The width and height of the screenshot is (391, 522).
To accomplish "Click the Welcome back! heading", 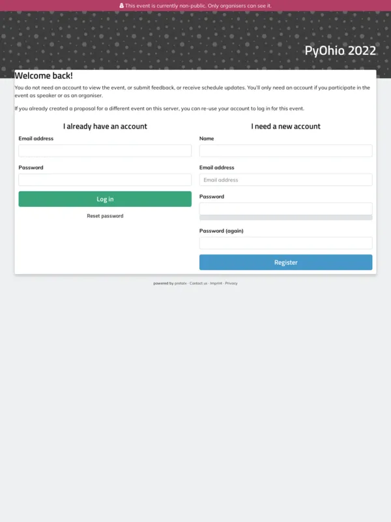I will pos(44,76).
